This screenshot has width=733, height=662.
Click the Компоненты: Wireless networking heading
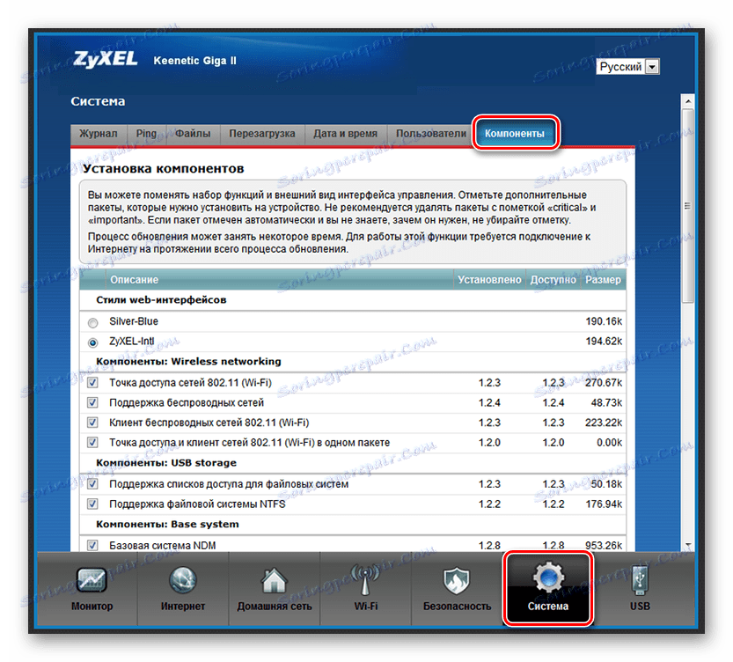click(188, 362)
